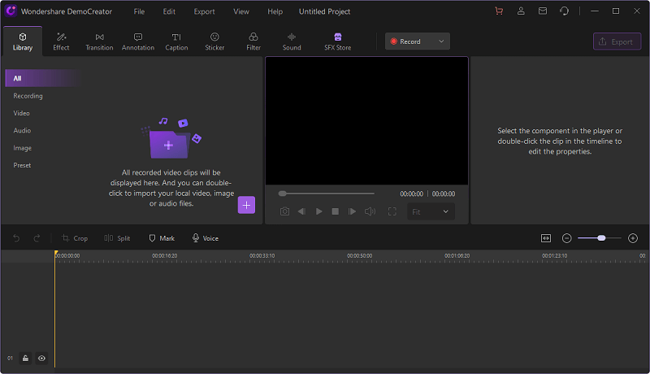Step to previous frame in player
Screen dimensions: 650x374
(301, 211)
